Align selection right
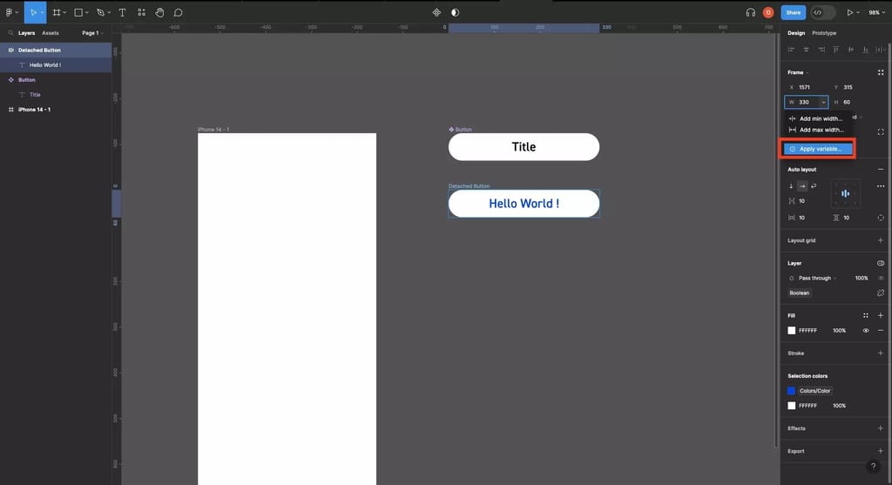This screenshot has width=892, height=485. (x=821, y=50)
